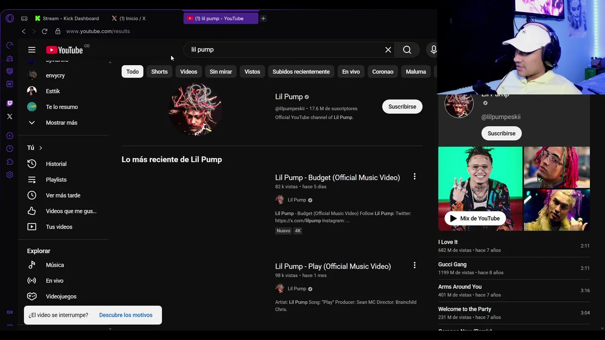Open options menu for Budget video

pos(415,177)
